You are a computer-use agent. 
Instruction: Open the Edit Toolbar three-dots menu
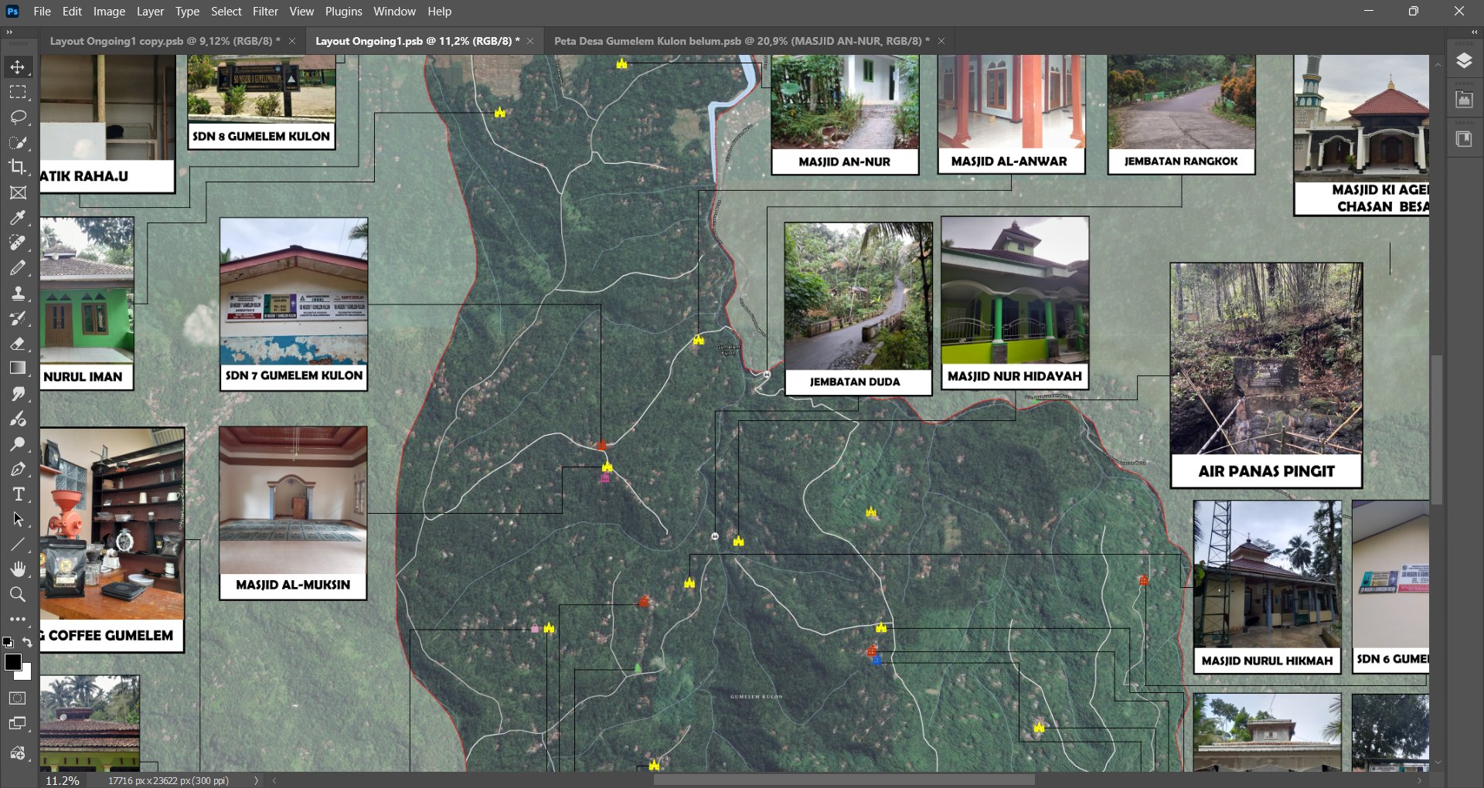click(x=18, y=619)
